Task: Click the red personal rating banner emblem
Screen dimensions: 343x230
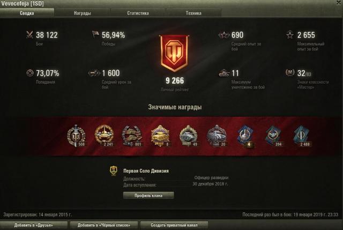Action: [x=174, y=54]
